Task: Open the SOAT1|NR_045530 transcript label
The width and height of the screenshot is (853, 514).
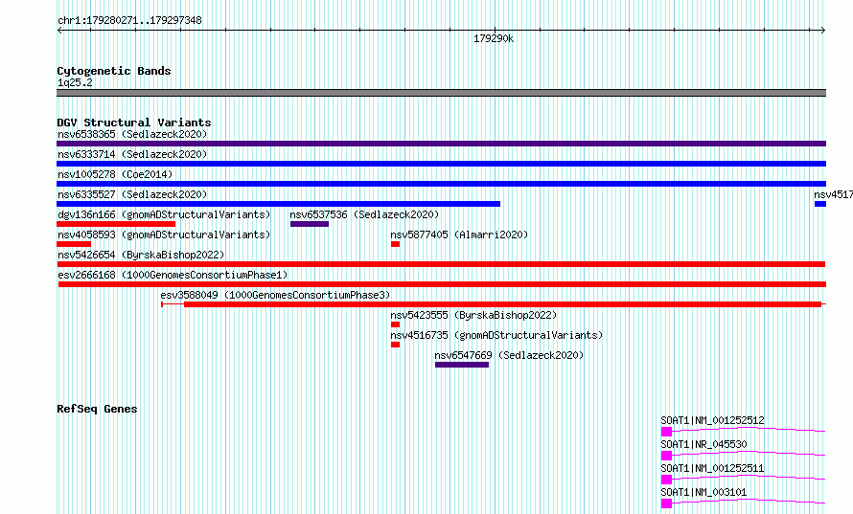Action: [703, 444]
